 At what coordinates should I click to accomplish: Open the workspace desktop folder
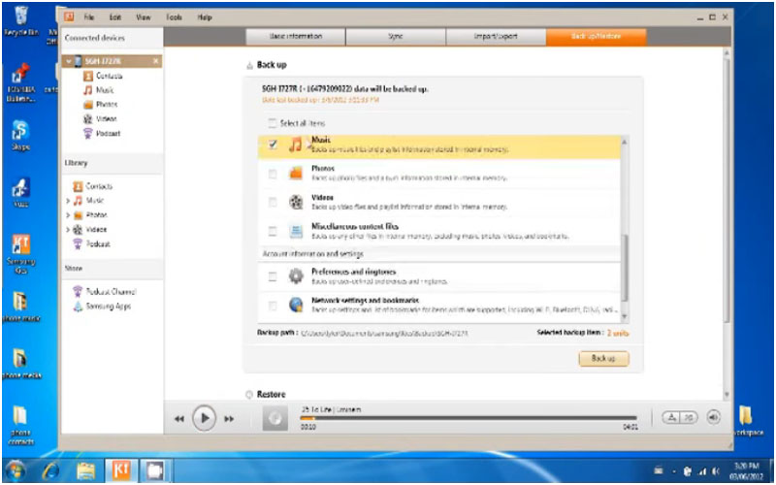pos(746,421)
